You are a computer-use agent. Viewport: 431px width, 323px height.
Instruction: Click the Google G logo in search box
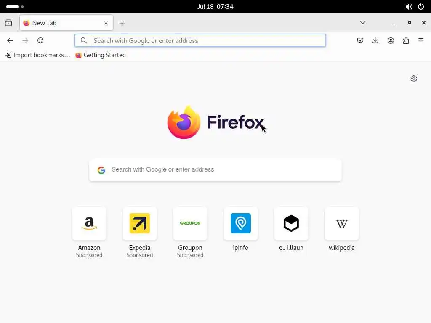tap(101, 170)
